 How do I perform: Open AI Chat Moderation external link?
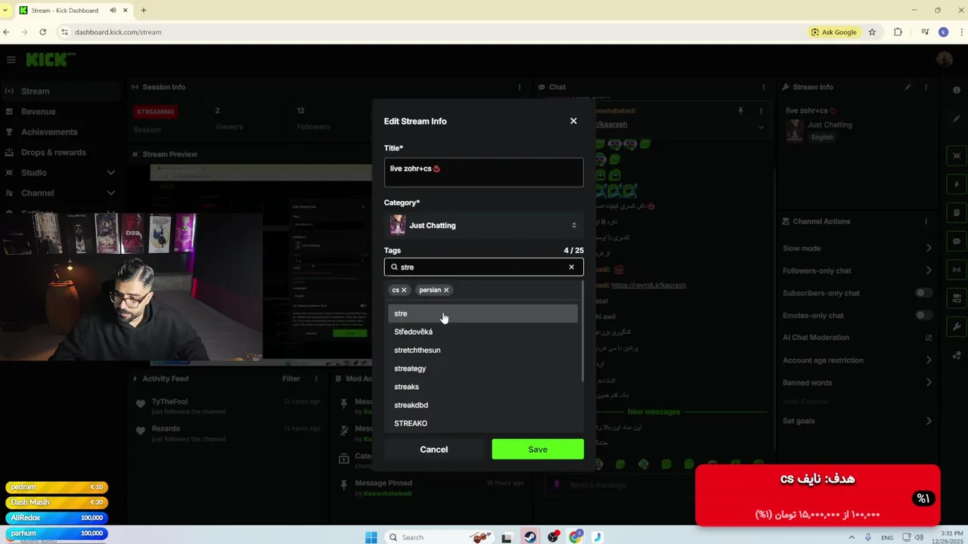(x=929, y=338)
